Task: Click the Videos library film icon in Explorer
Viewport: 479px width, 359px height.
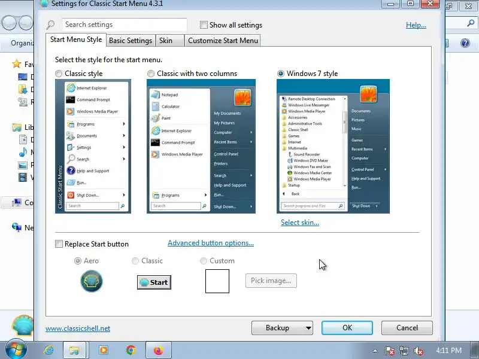Action: [23, 177]
